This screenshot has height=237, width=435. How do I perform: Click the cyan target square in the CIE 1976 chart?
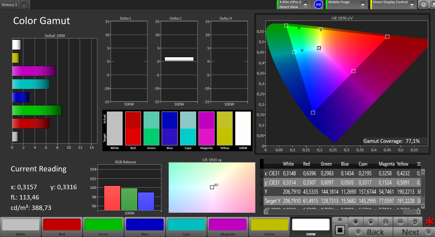(294, 52)
